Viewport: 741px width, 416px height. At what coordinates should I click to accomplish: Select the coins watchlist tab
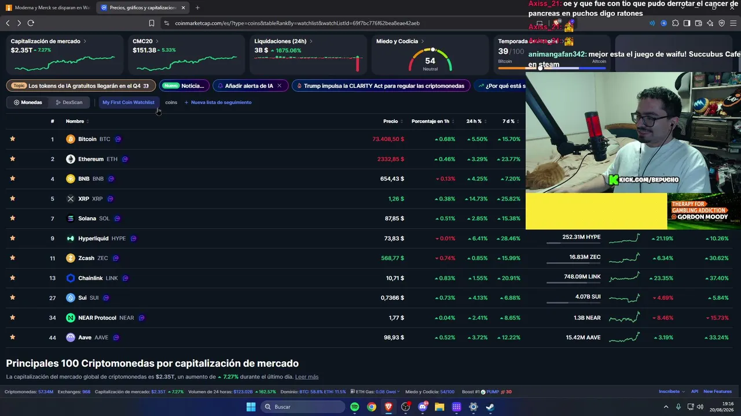(x=171, y=102)
